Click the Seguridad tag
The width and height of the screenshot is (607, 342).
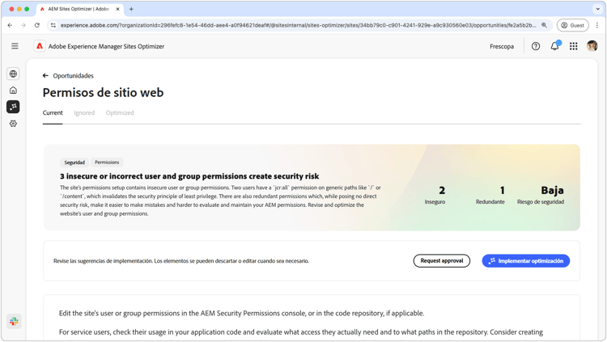[74, 163]
